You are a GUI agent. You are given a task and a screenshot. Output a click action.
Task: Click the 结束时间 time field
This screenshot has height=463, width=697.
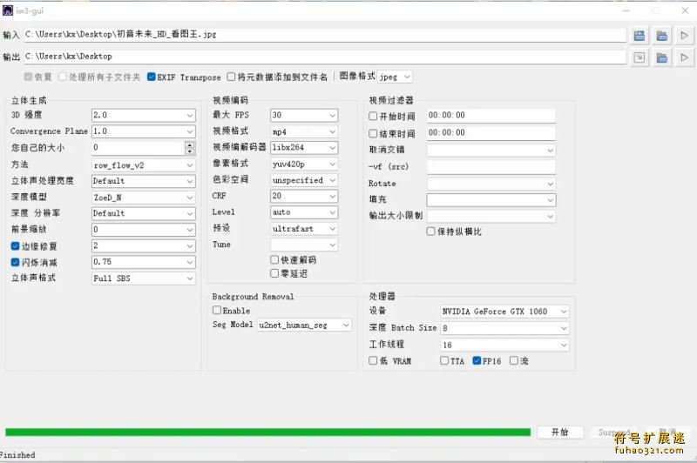(491, 133)
